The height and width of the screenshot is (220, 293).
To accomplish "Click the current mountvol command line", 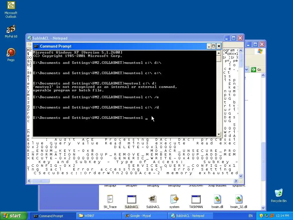I will click(x=90, y=118).
